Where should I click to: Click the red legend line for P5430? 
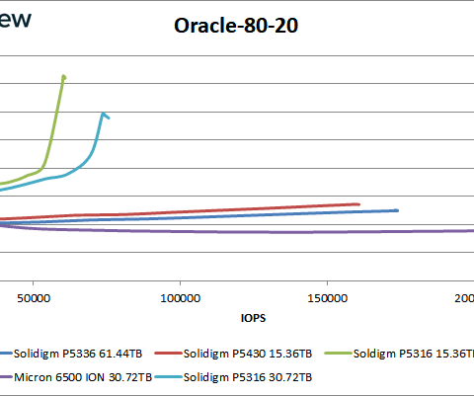[168, 354]
